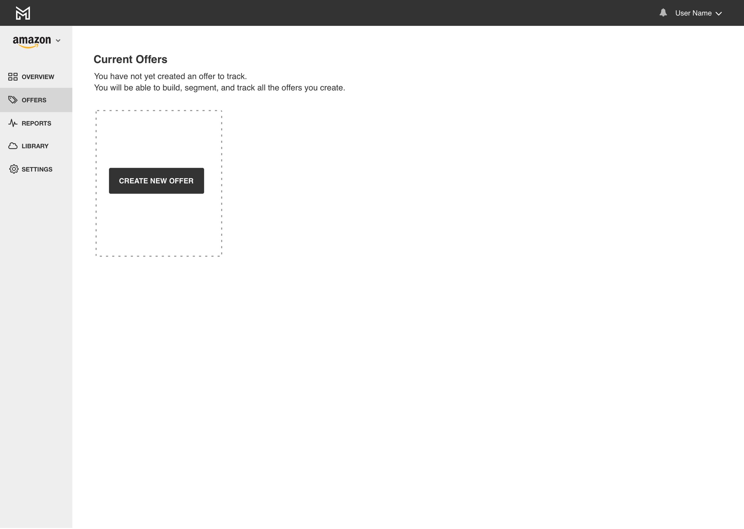Open the Reports menu item
This screenshot has height=529, width=744.
[x=36, y=123]
